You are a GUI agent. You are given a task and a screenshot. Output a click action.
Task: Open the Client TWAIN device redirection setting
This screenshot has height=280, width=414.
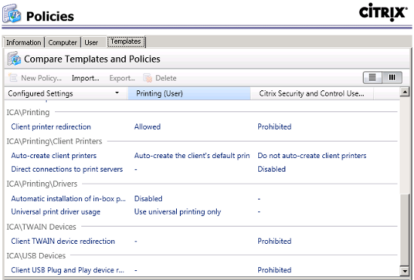[x=62, y=241]
